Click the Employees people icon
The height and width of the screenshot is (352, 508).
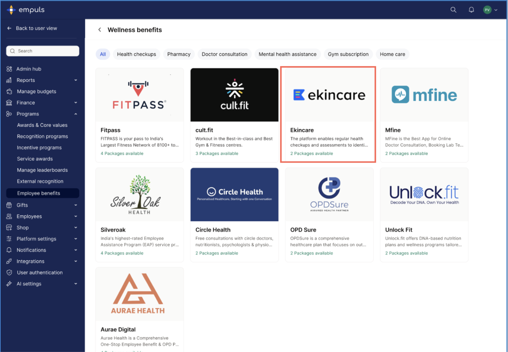9,216
